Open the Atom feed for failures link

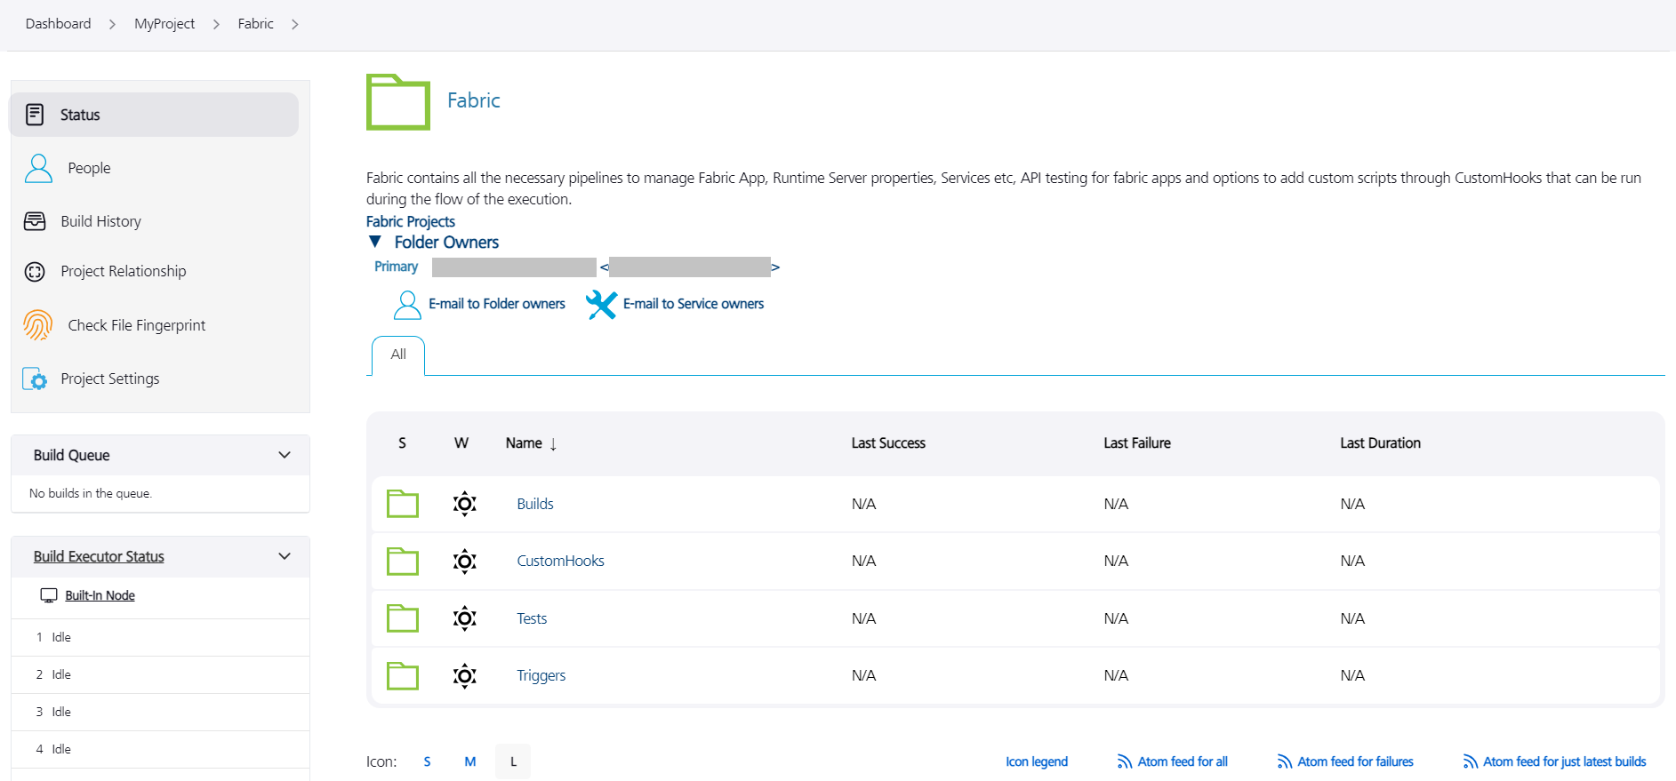pos(1354,761)
